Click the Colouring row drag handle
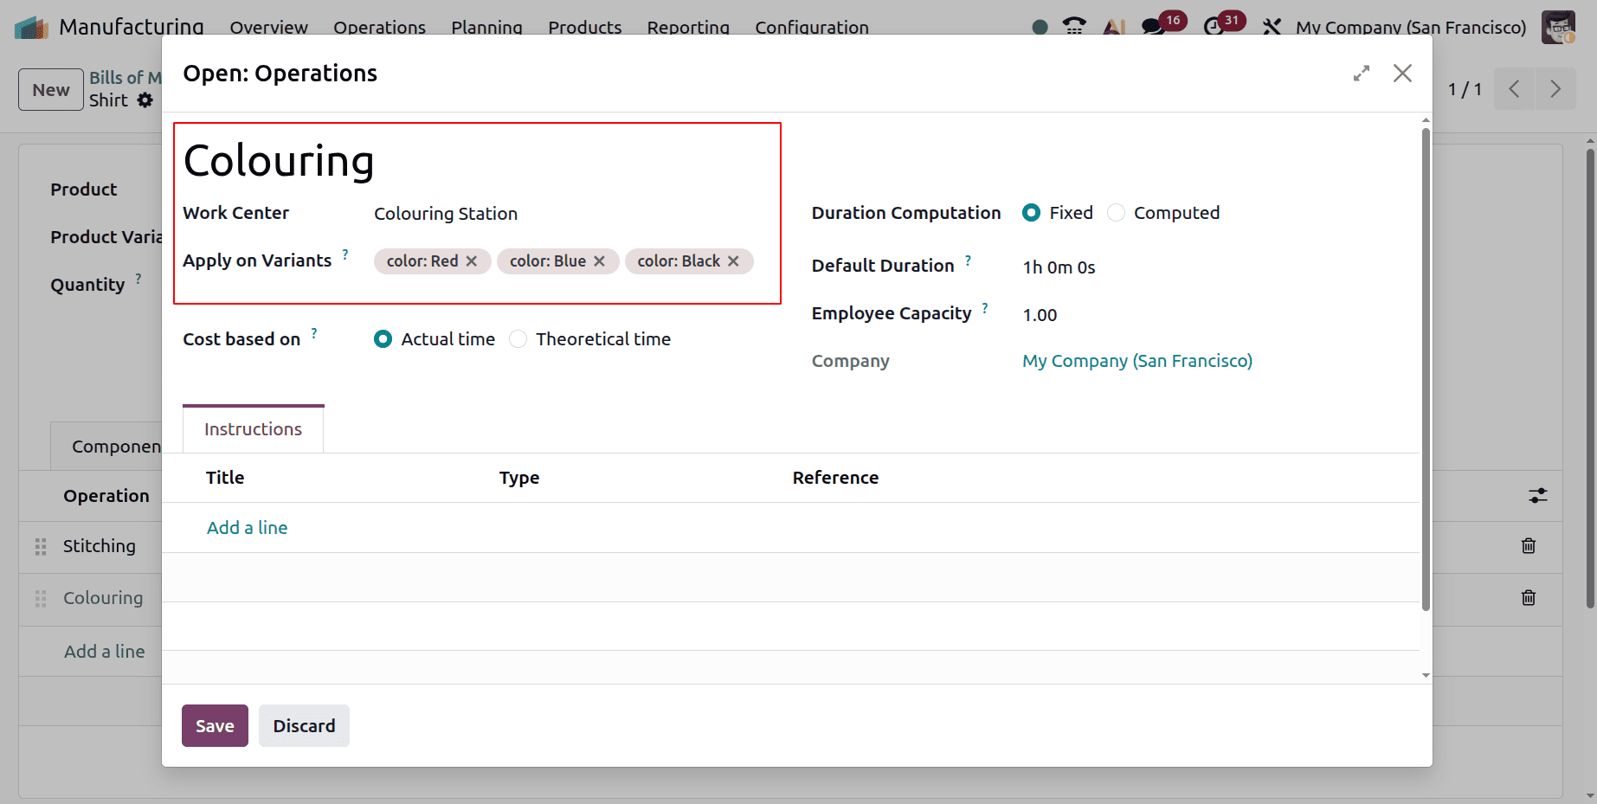 tap(41, 598)
